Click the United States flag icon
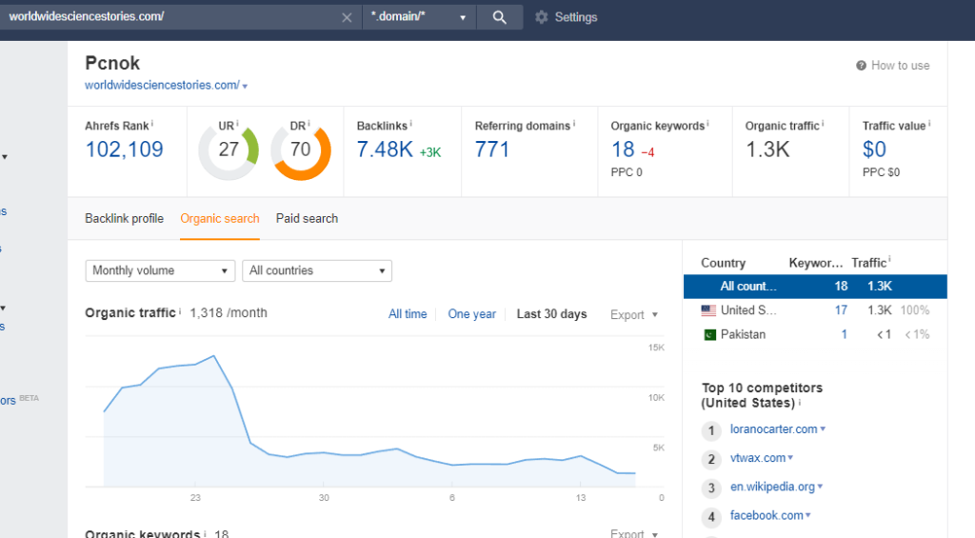Screen dimensions: 975x538 click(708, 309)
